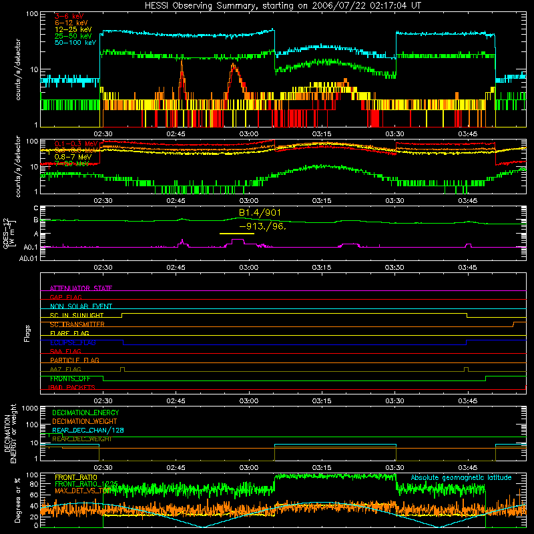Click the 1000 tick on decimation axis
The height and width of the screenshot is (534, 534).
coord(30,409)
